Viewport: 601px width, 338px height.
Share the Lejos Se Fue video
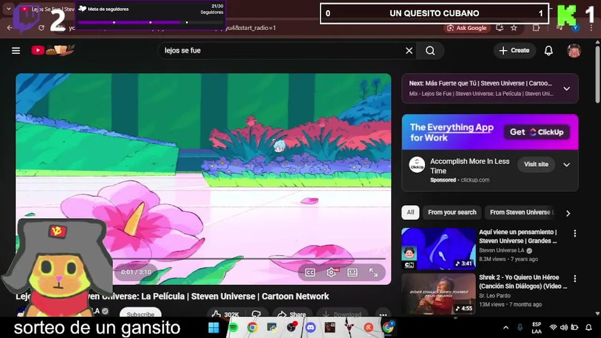click(x=291, y=314)
